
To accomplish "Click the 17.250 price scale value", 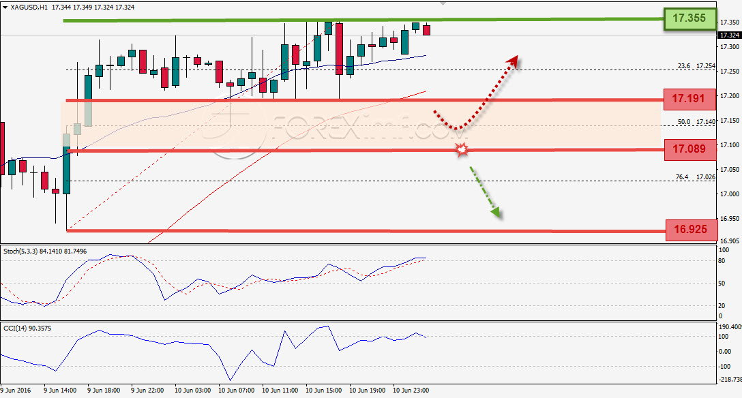I will 729,72.
